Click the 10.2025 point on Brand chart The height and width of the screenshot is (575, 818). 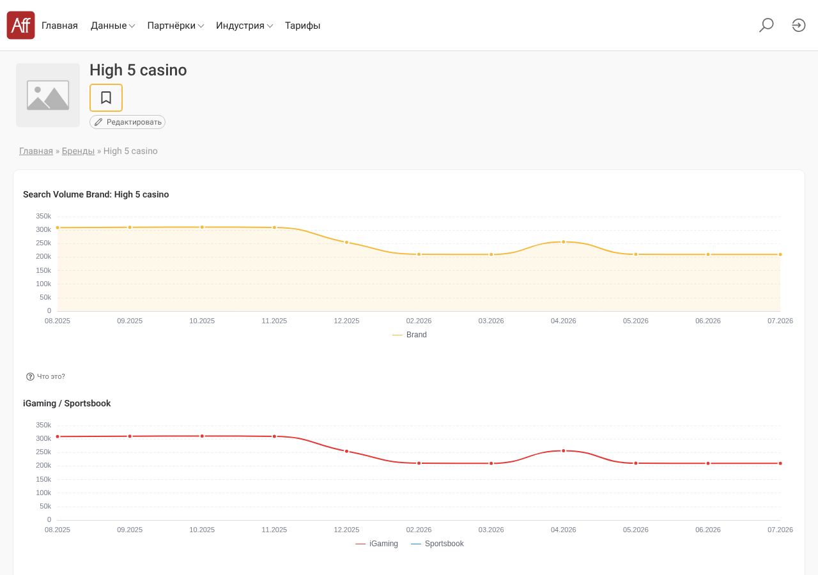202,227
